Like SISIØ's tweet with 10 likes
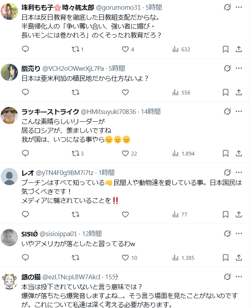 pyautogui.click(x=125, y=257)
